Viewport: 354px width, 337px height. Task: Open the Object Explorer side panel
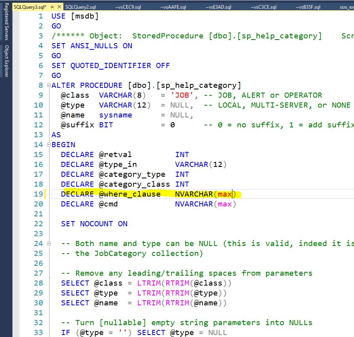click(x=6, y=61)
